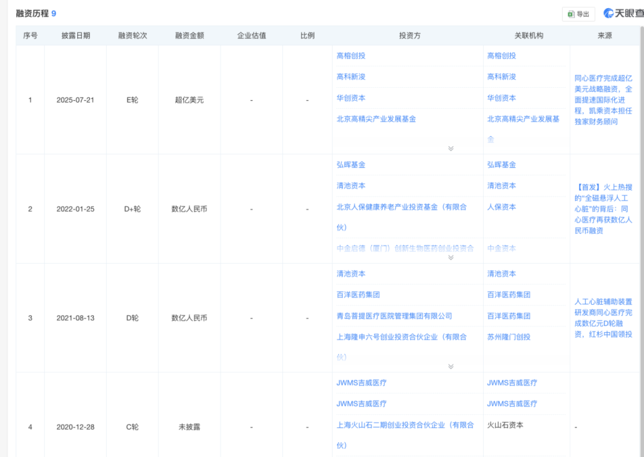
Task: Open source article 【首发】火上热搜的全磁悬浮人工心脏
Action: (x=603, y=209)
